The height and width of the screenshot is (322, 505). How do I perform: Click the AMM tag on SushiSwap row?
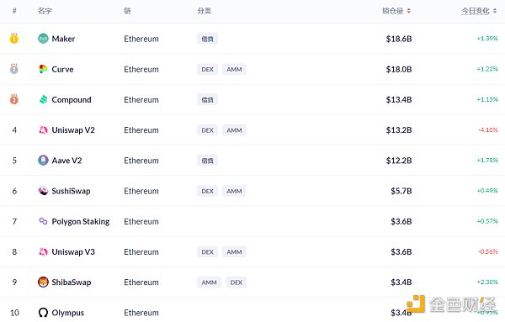pos(234,191)
